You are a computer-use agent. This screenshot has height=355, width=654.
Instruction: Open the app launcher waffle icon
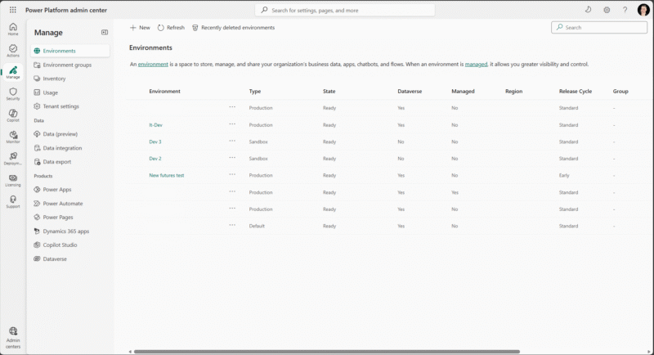pyautogui.click(x=13, y=10)
